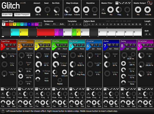Toggle the Master Filter Mode A button
Image resolution: width=154 pixels, height=114 pixels.
(103, 10)
